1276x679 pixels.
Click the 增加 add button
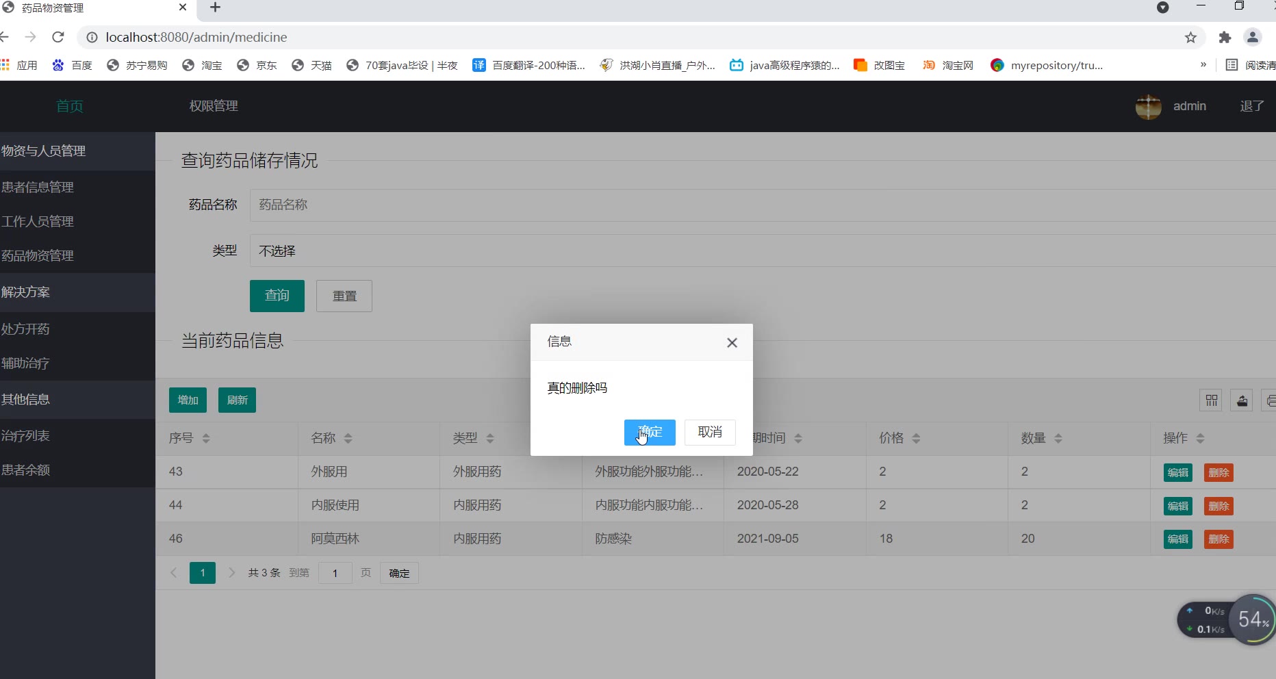click(188, 400)
